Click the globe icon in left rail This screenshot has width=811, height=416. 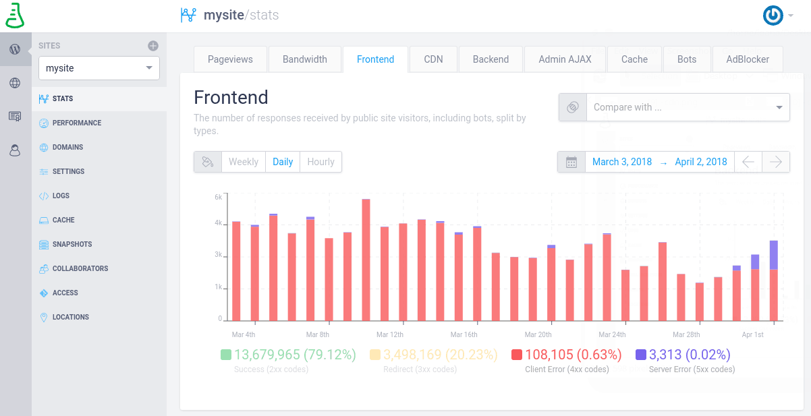15,83
